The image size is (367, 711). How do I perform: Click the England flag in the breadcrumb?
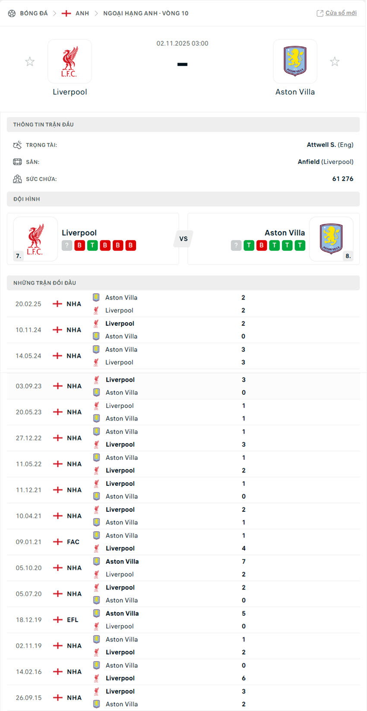[67, 13]
